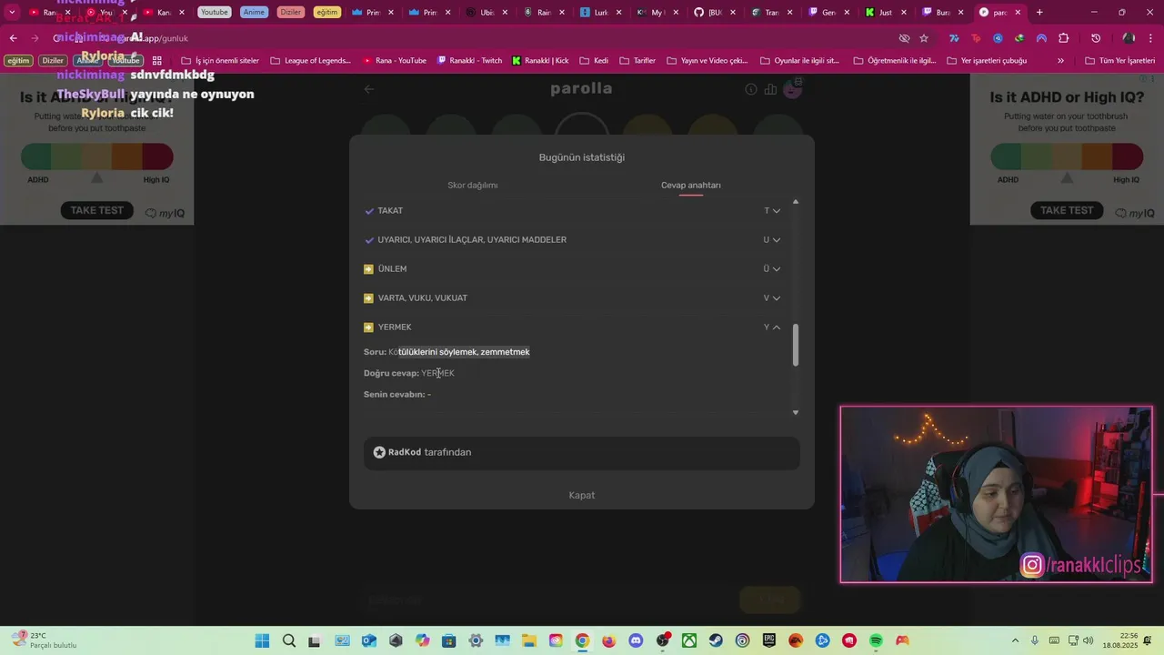Screen dimensions: 1164x655
Task: Click TAKE TEST in the left ad
Action: (97, 210)
